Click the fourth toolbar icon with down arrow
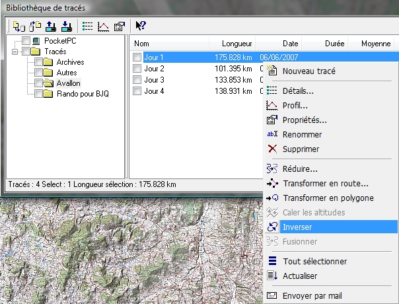The height and width of the screenshot is (304, 399). [66, 26]
